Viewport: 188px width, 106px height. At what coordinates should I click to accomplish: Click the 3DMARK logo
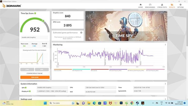[12, 6]
